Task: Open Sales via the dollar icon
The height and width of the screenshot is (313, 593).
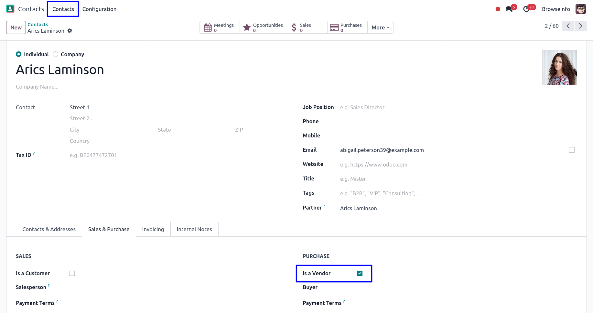Action: 294,27
